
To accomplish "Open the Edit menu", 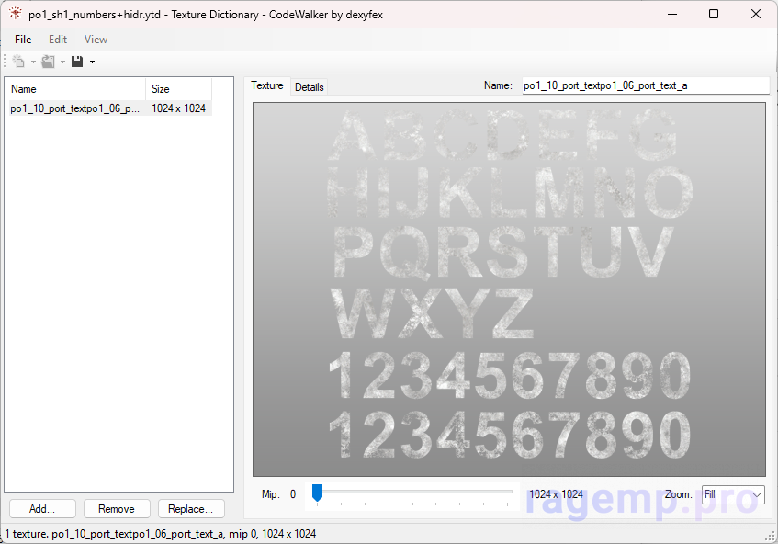I will pos(58,40).
